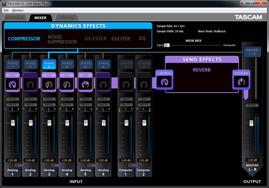Click the reverb SEND level knob
The image size is (269, 188).
coord(164,82)
